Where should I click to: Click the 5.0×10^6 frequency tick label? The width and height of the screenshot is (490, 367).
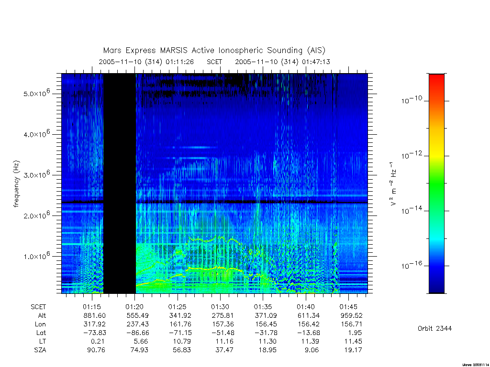click(x=36, y=93)
